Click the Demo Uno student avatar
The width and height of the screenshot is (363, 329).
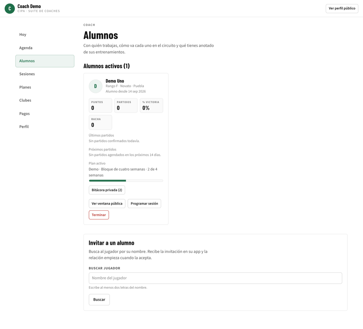click(95, 86)
